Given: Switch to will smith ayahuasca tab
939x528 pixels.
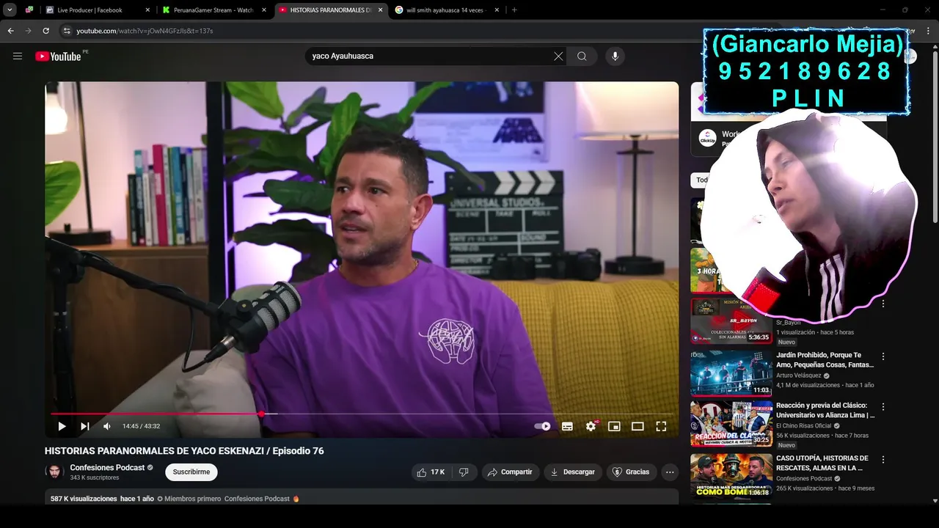Looking at the screenshot, I should click(446, 10).
